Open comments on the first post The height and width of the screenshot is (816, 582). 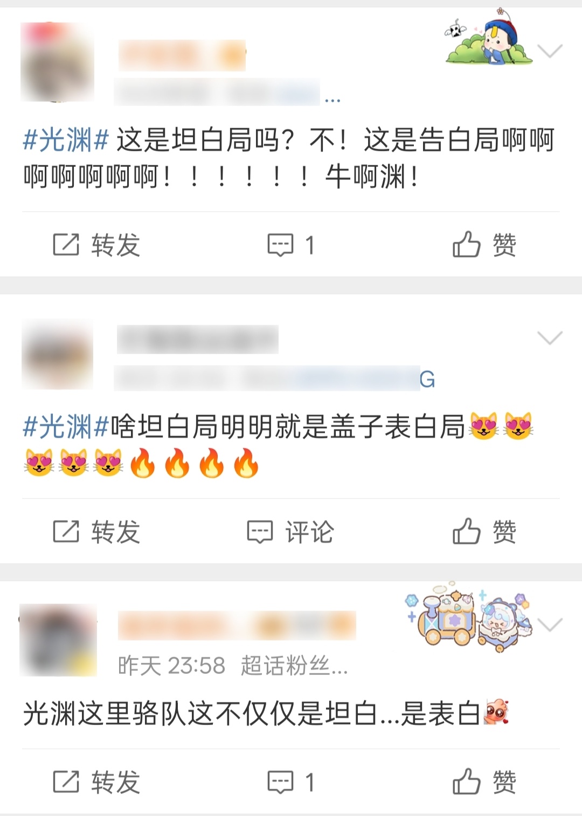(x=291, y=245)
